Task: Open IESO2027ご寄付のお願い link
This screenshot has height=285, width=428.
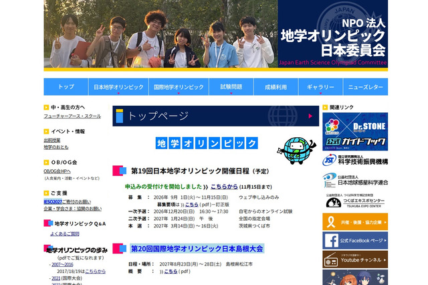Action: (x=68, y=202)
